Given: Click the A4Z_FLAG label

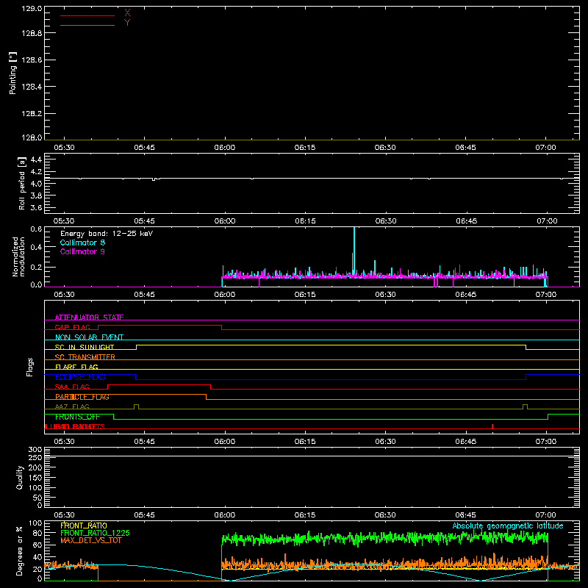Looking at the screenshot, I should click(x=72, y=406).
